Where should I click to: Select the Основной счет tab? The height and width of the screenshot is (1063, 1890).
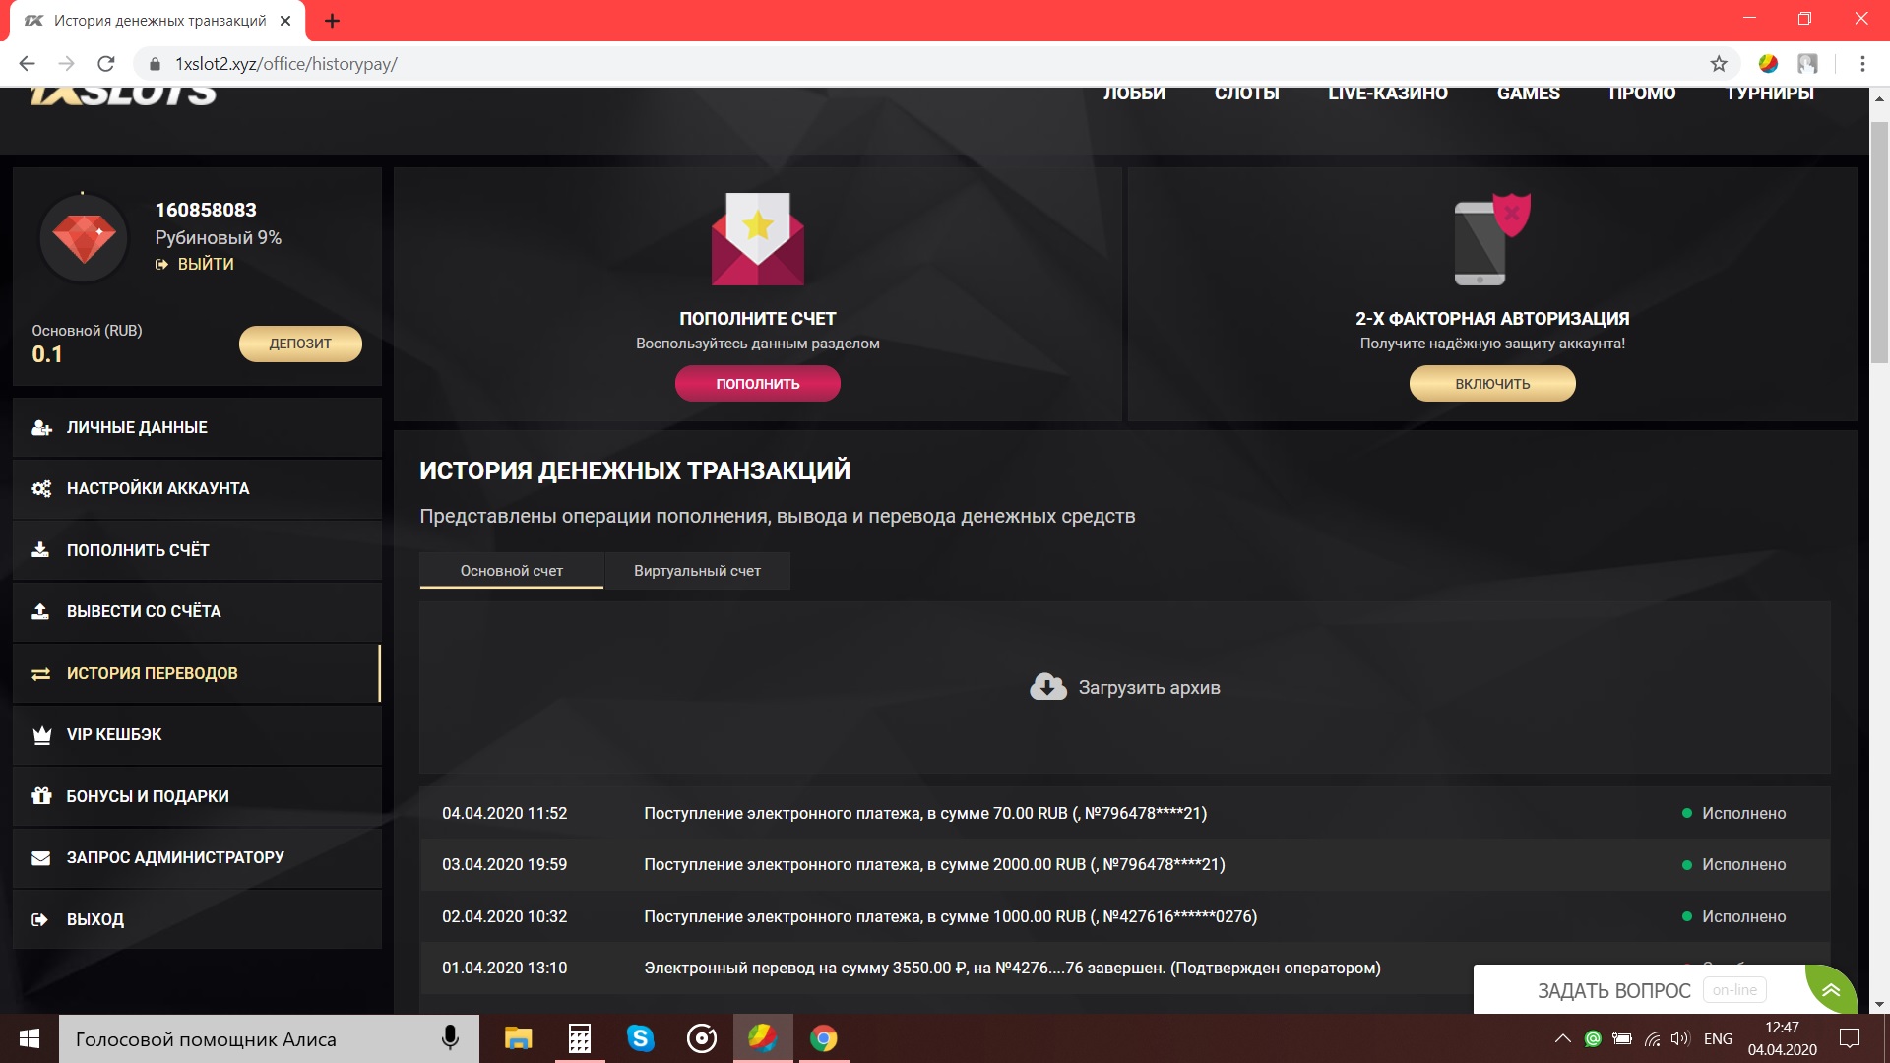tap(511, 571)
